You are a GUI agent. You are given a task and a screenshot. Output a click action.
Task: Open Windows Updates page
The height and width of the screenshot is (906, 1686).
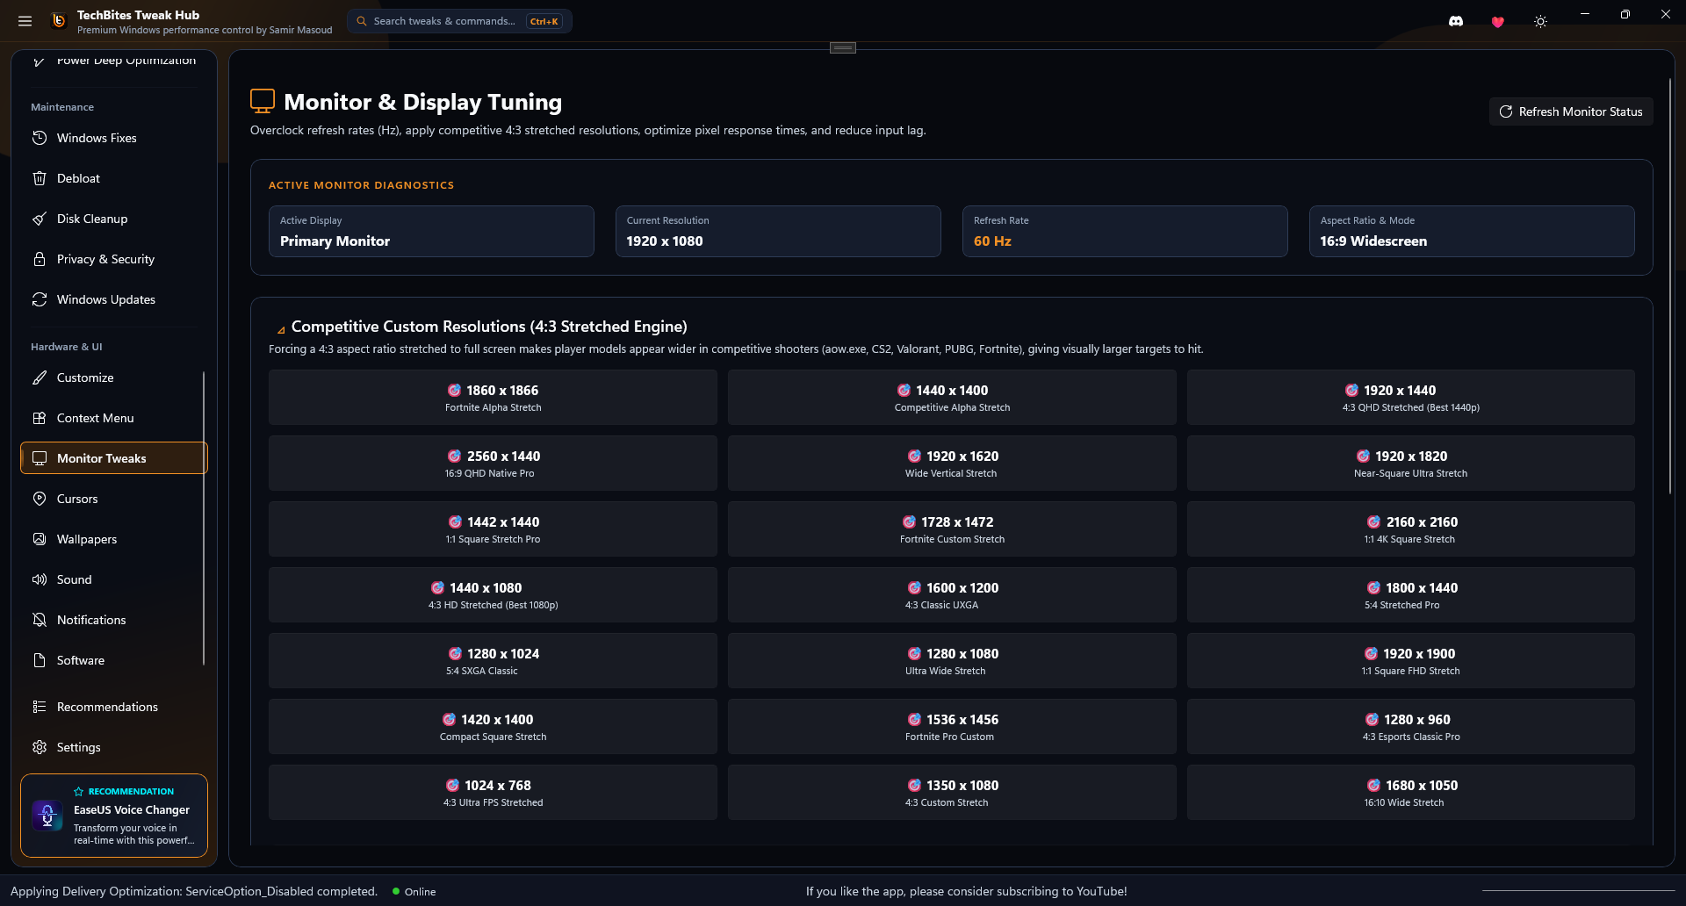click(x=114, y=299)
